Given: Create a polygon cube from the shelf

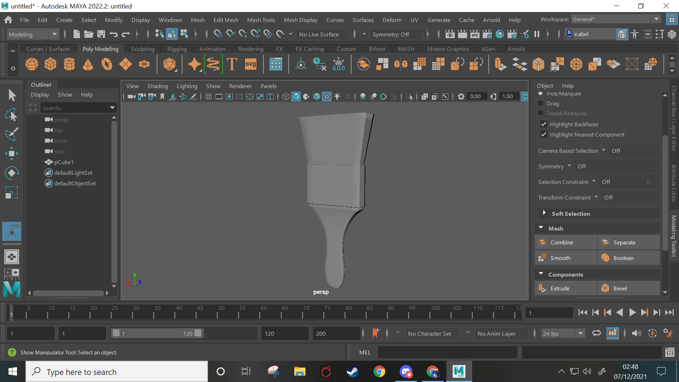Looking at the screenshot, I should point(51,64).
